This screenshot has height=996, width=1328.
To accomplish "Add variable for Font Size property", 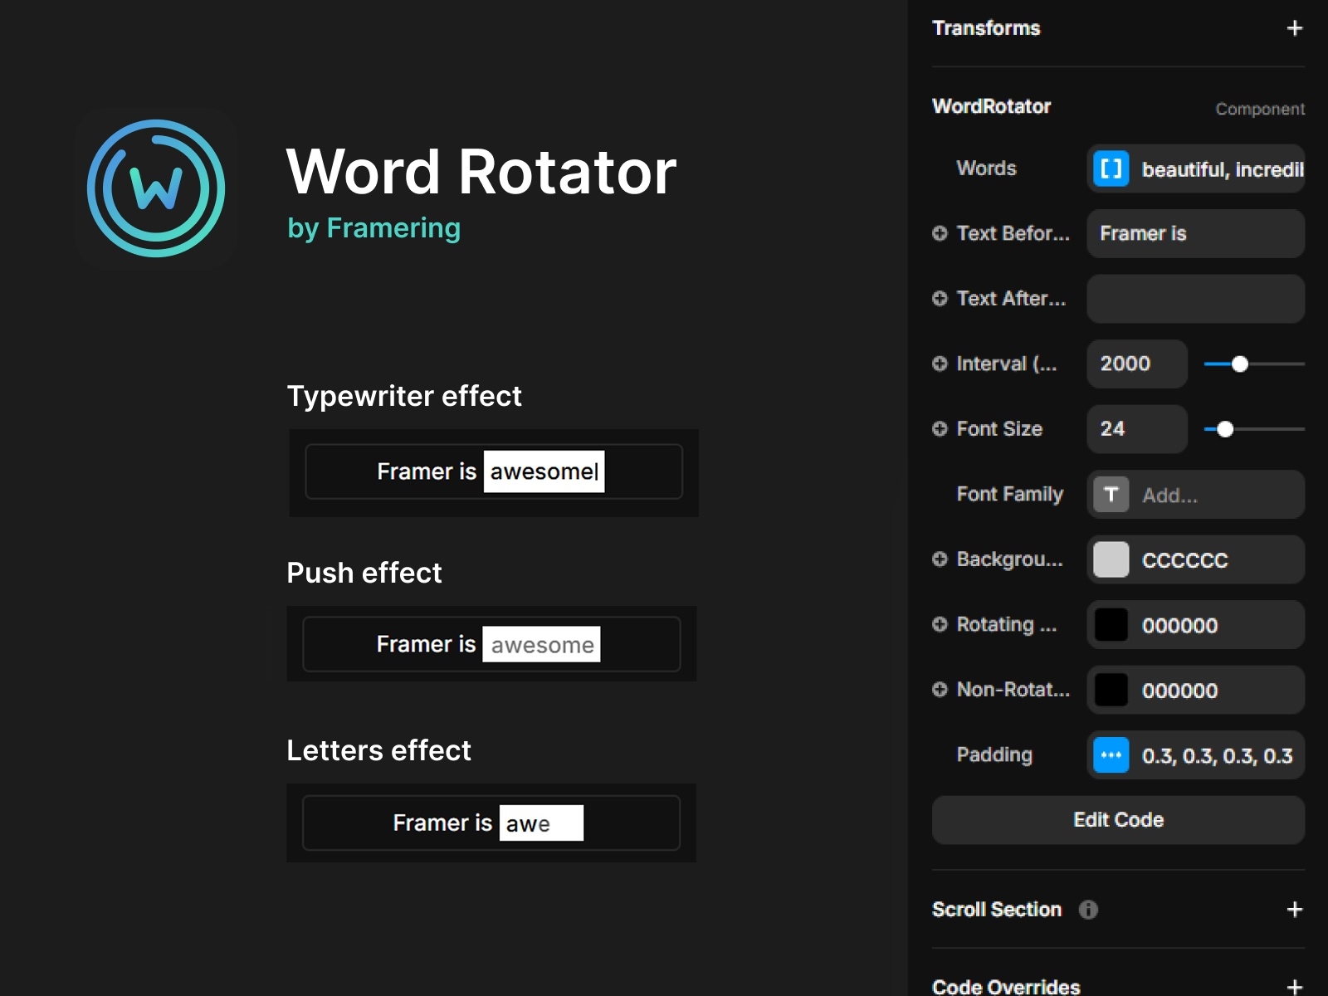I will (x=940, y=428).
